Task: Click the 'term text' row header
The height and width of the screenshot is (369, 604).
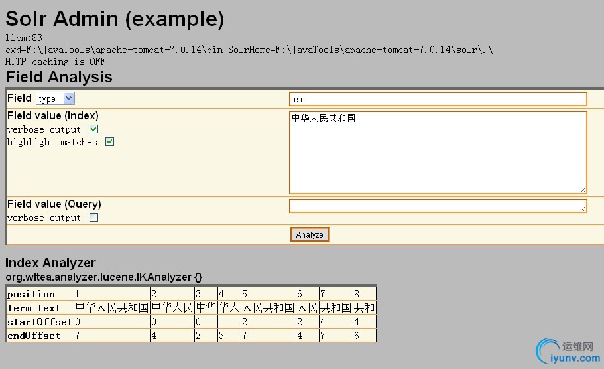Action: 40,308
